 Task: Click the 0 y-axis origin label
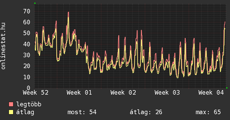[28, 88]
